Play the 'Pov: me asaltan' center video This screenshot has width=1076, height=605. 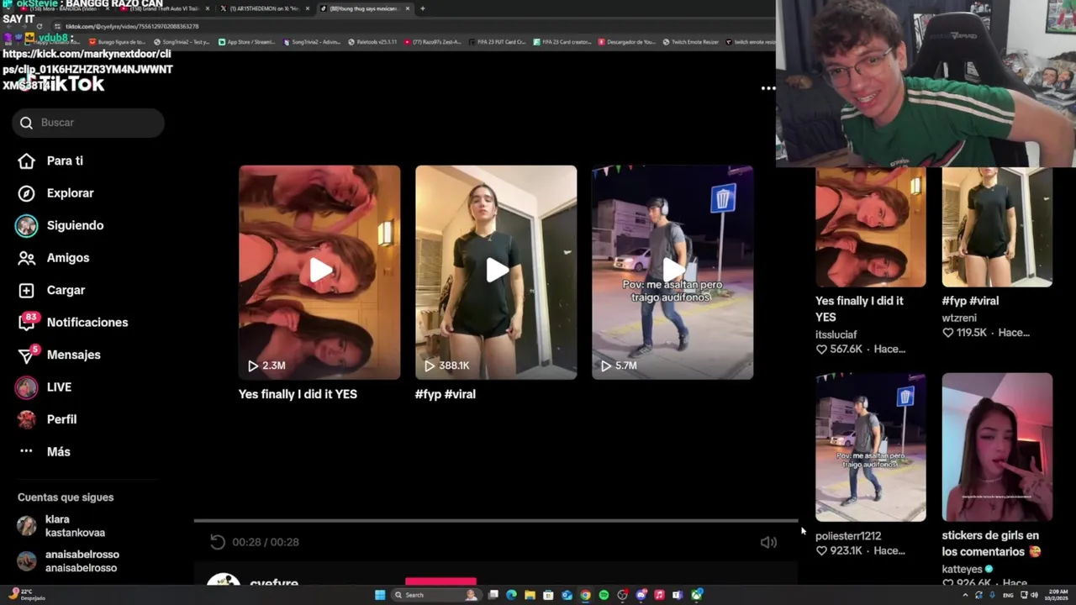point(672,271)
